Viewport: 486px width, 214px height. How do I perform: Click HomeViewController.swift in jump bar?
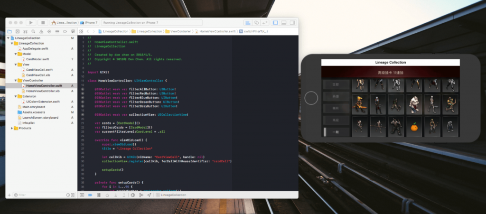click(215, 32)
